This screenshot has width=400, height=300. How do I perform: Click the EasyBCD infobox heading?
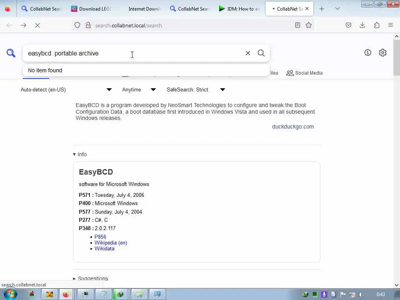[96, 172]
